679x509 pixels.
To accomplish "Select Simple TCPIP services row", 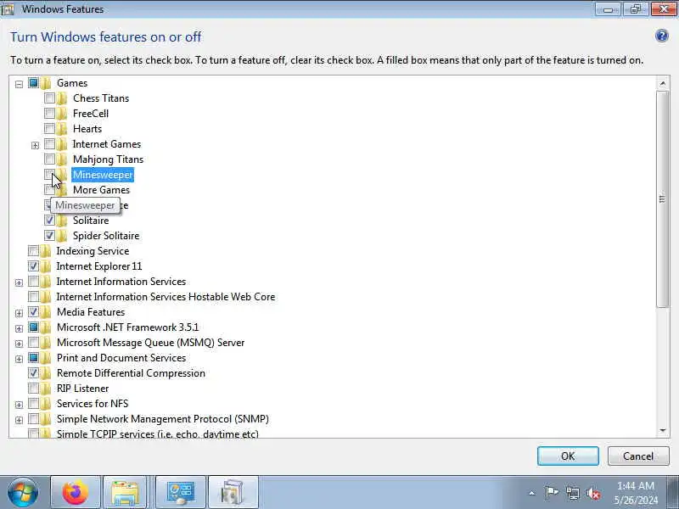I will (158, 433).
